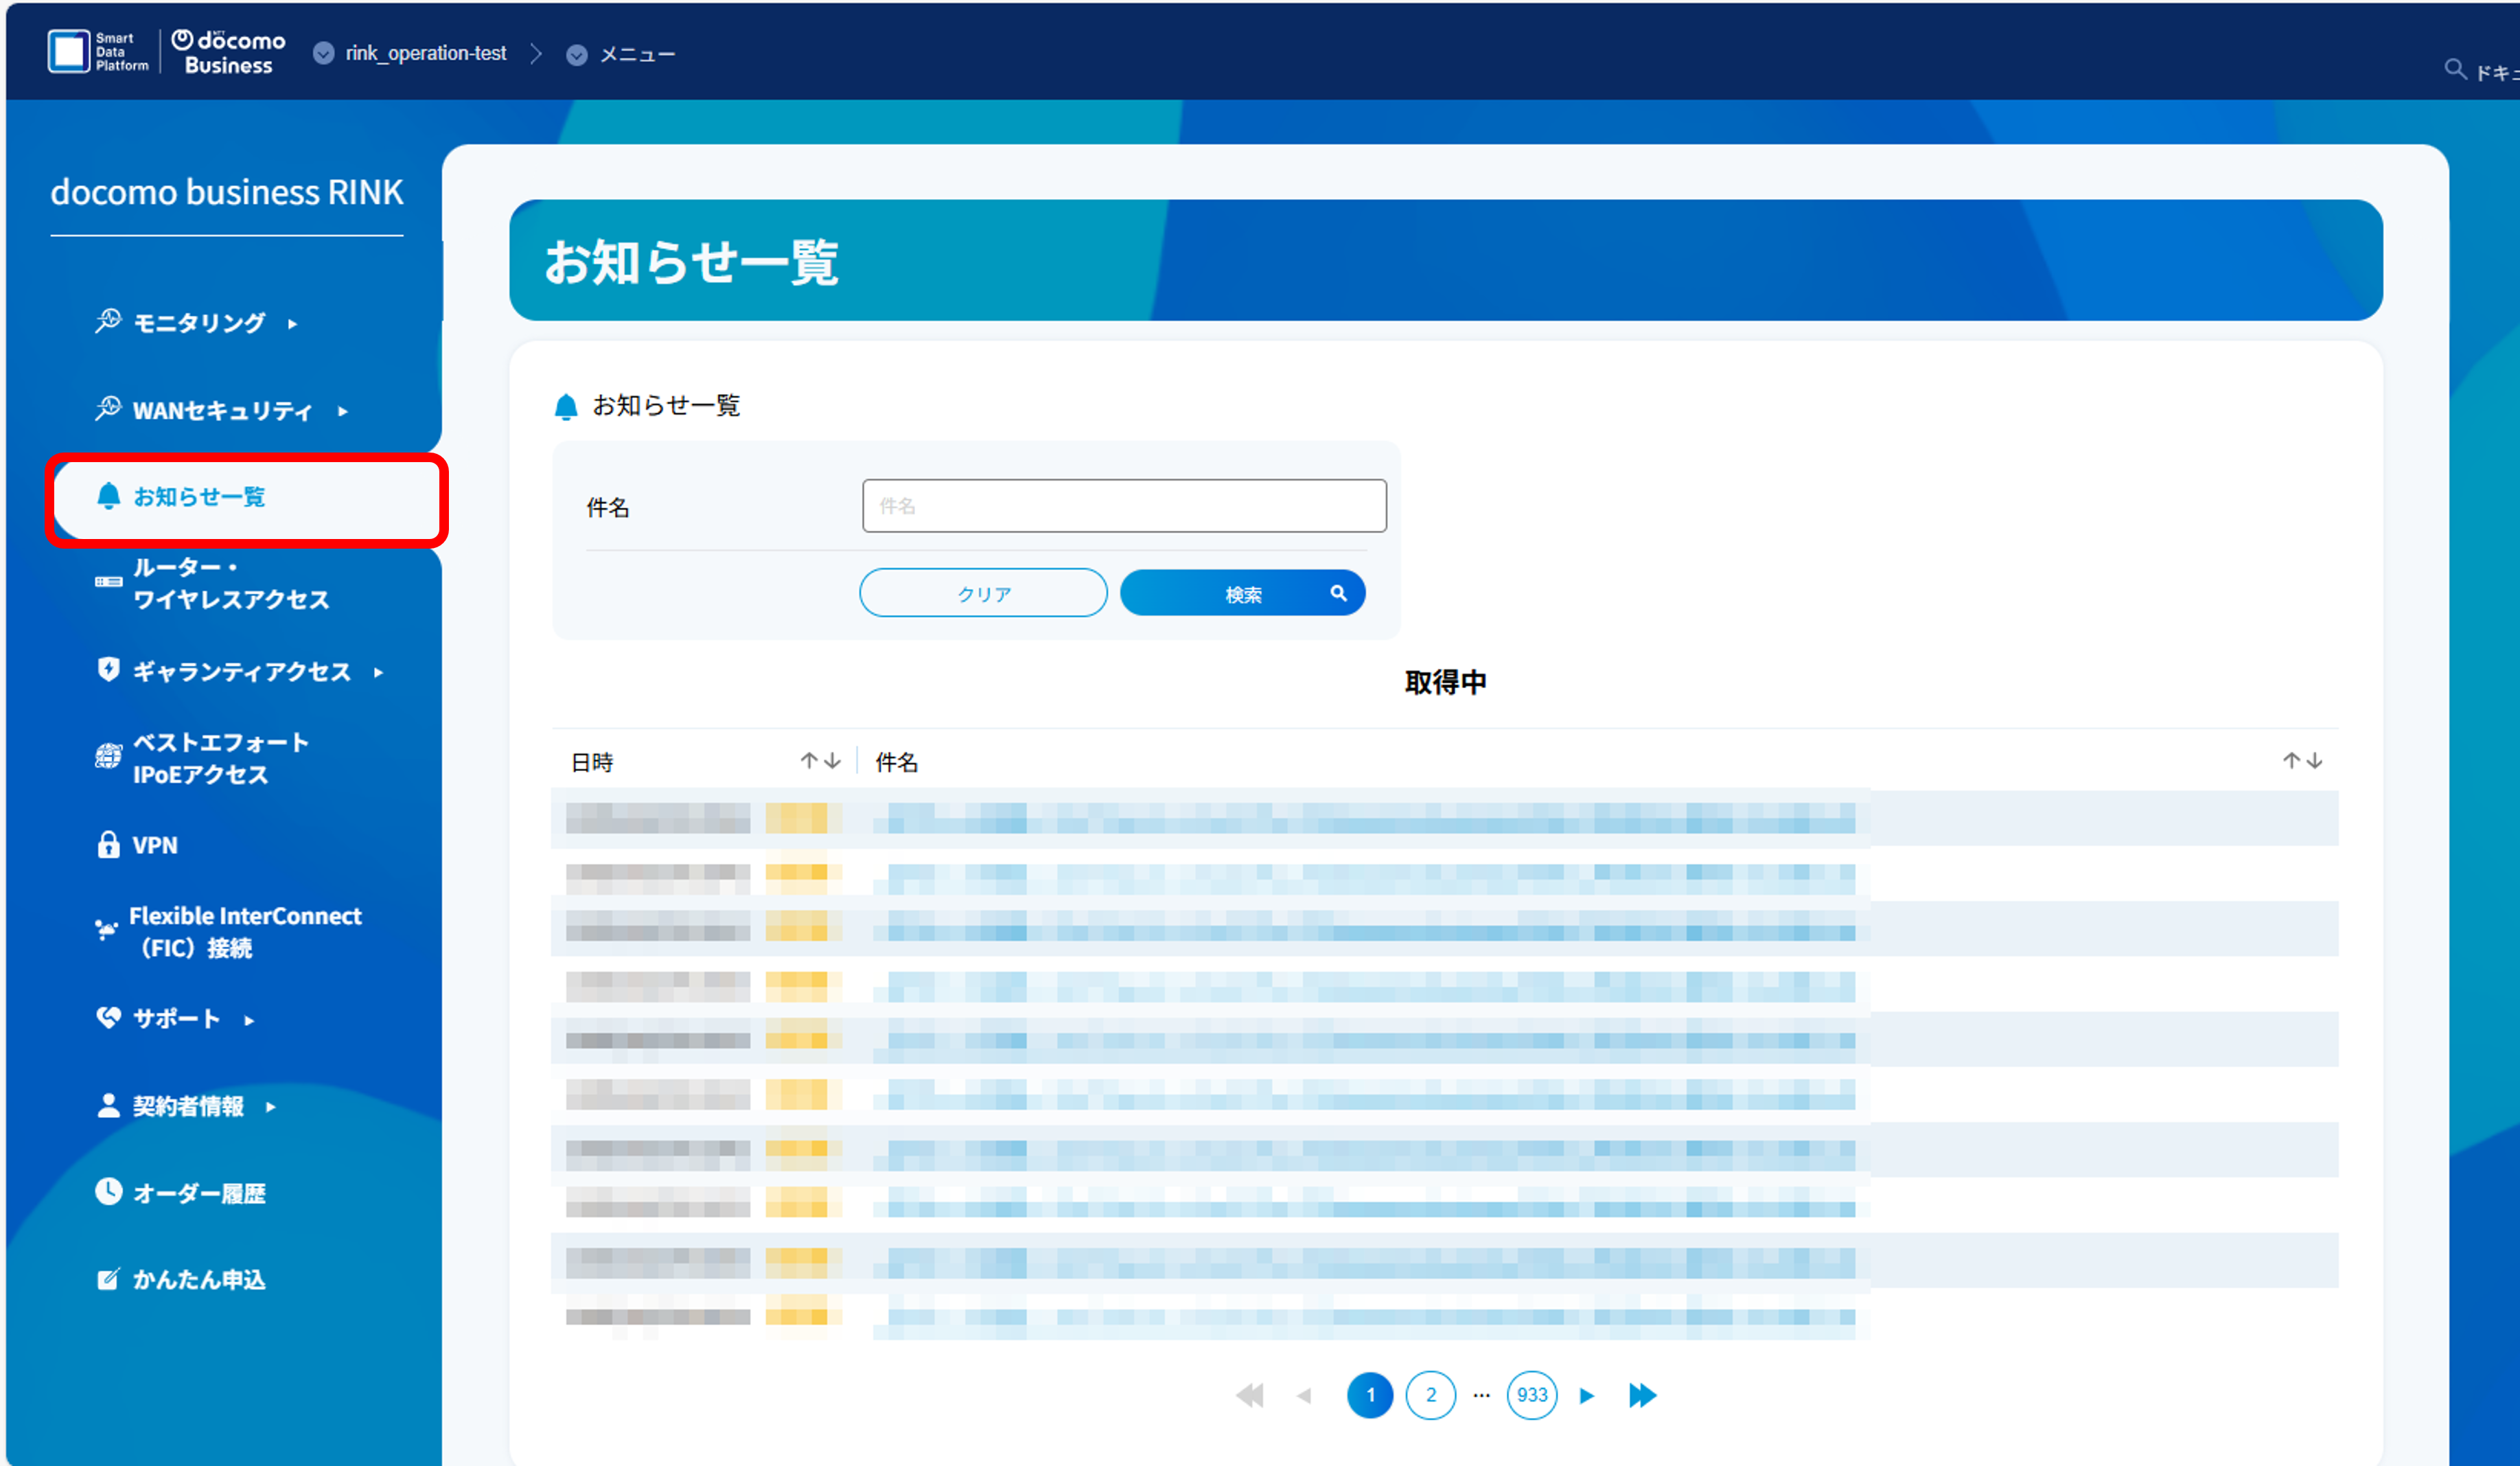
Task: Expand the サポート submenu
Action: tap(249, 1020)
